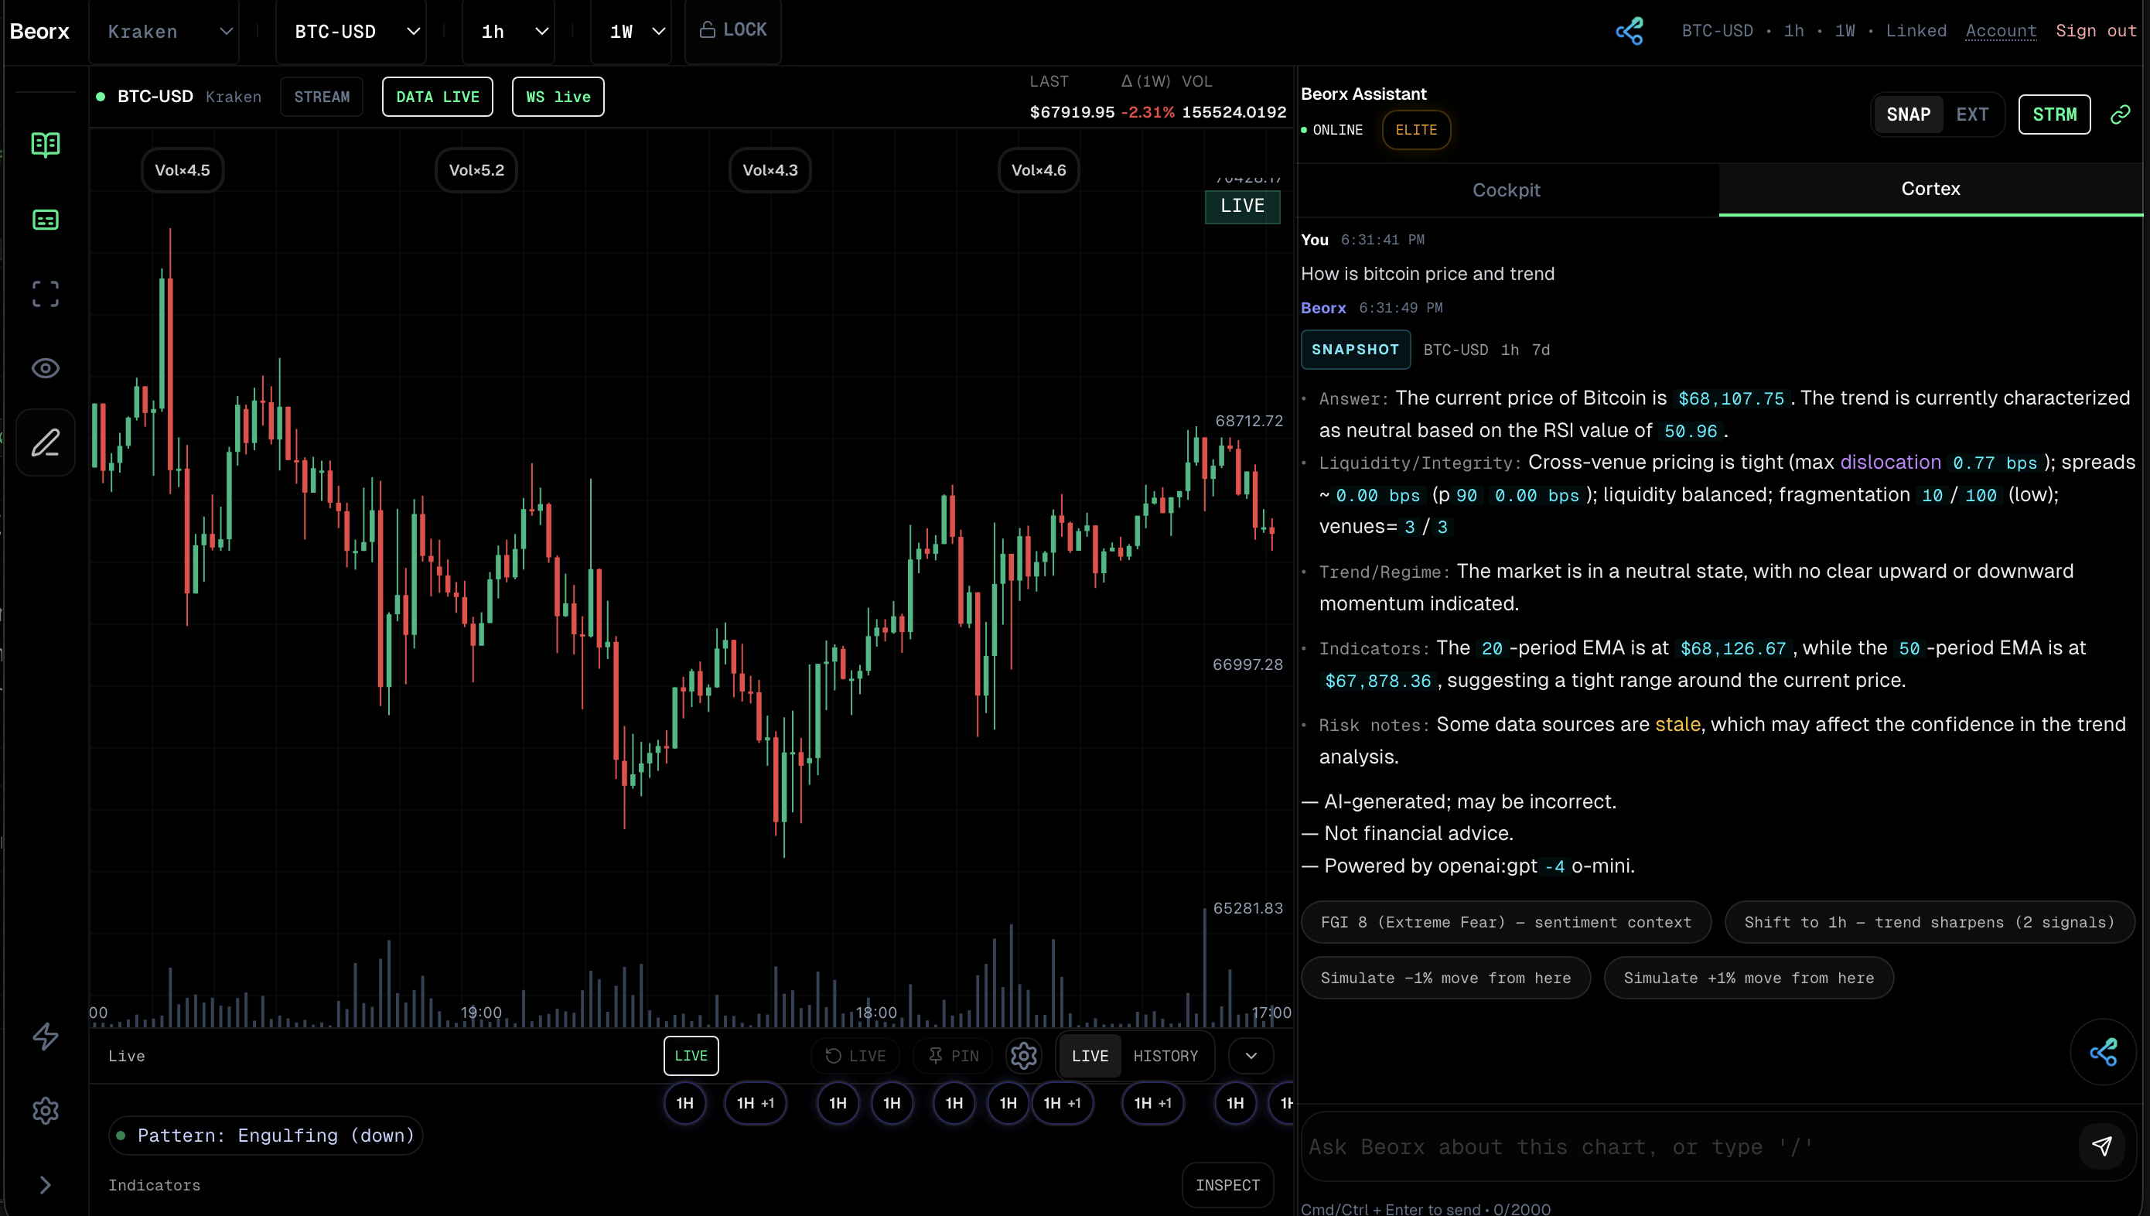Open the BTC-USD pair dropdown

pyautogui.click(x=352, y=32)
